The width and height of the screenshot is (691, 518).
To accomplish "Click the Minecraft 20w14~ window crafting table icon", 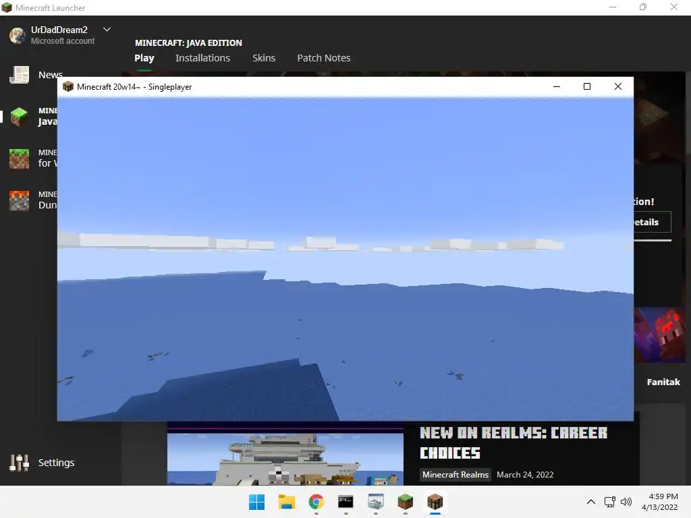I will pos(68,86).
